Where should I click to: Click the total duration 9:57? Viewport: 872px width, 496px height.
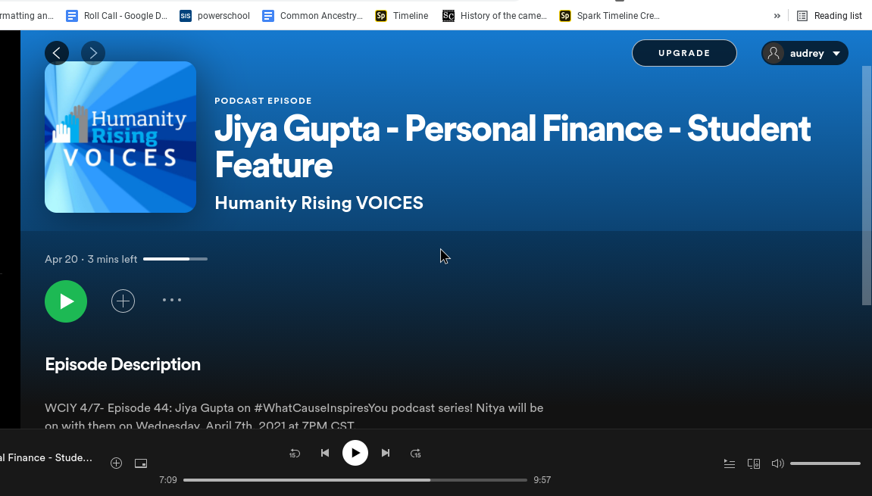[542, 480]
